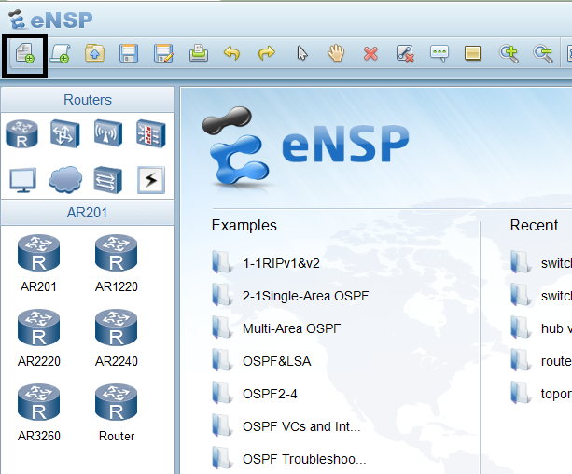Save the topology with the floppy icon
Screen dimensions: 572x474
point(129,53)
